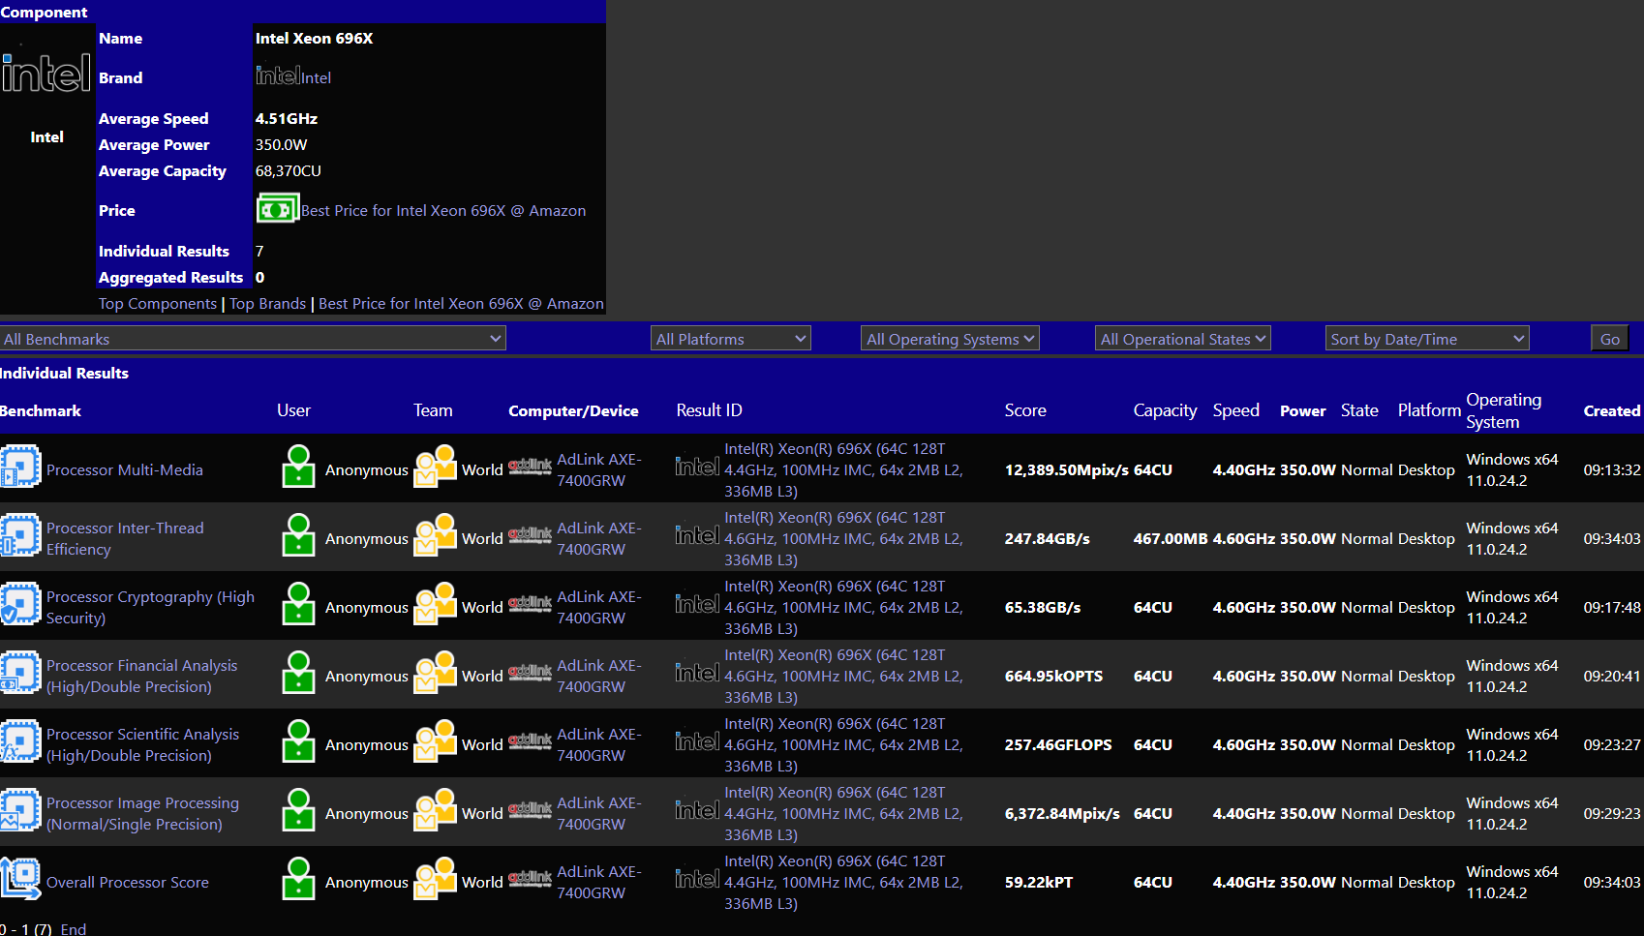The image size is (1644, 936).
Task: Change the Sort by Date/Time selection
Action: 1426,338
